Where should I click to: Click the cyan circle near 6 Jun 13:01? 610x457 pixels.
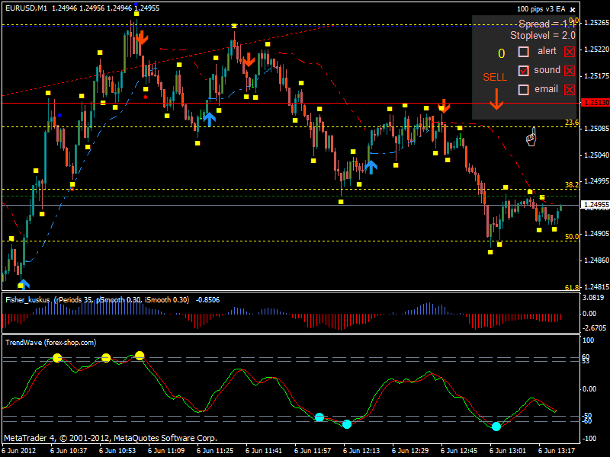[x=496, y=427]
